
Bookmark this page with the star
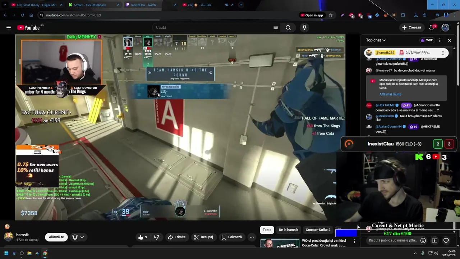(x=331, y=15)
